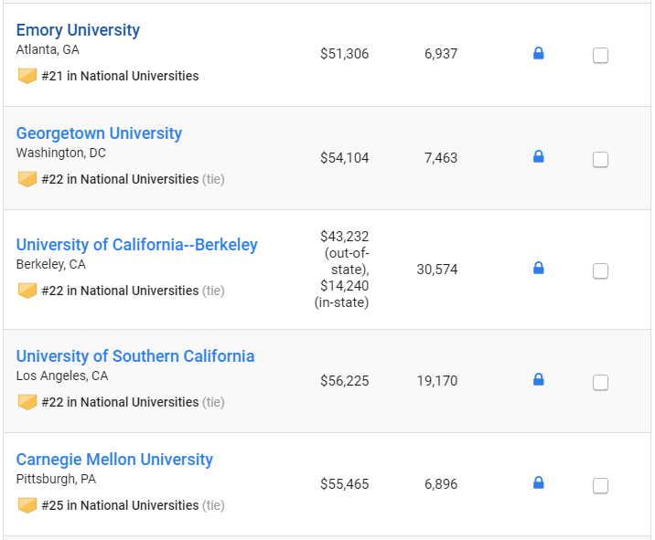The width and height of the screenshot is (655, 540).
Task: Open University of Southern California link
Action: pos(135,356)
